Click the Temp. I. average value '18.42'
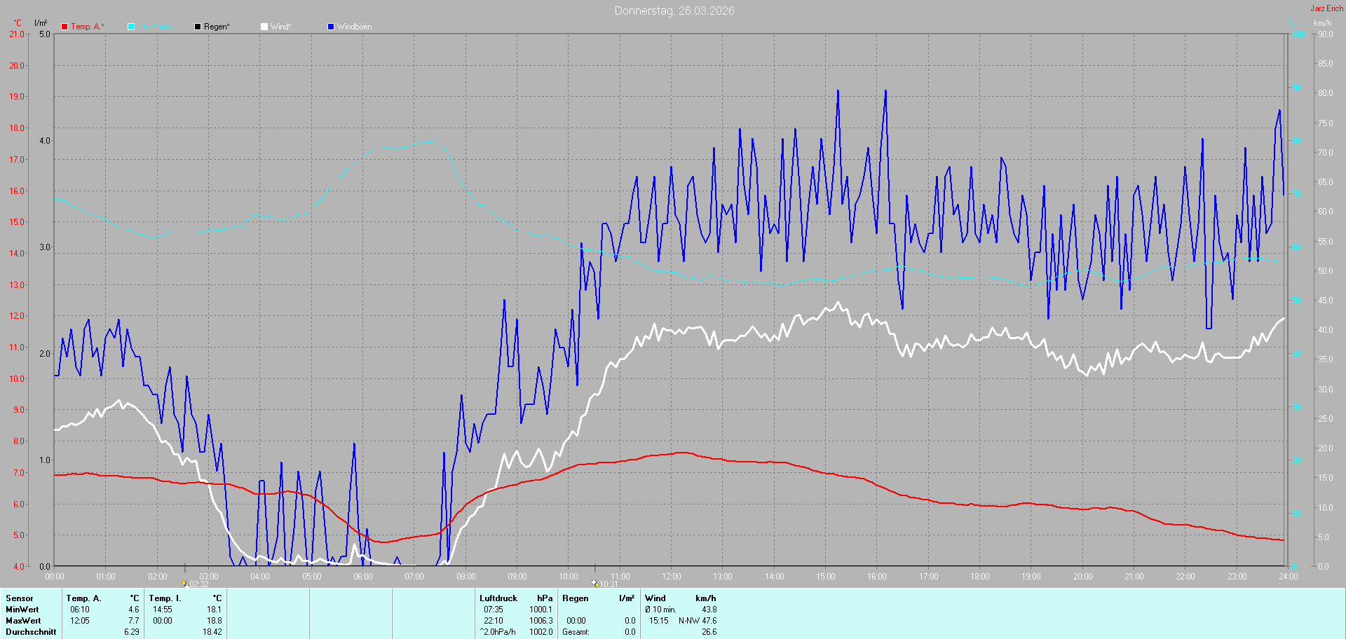 click(x=212, y=632)
